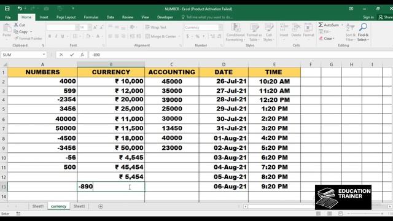Confirm the cell entry with the checkmark button
The image size is (393, 221).
[x=72, y=55]
